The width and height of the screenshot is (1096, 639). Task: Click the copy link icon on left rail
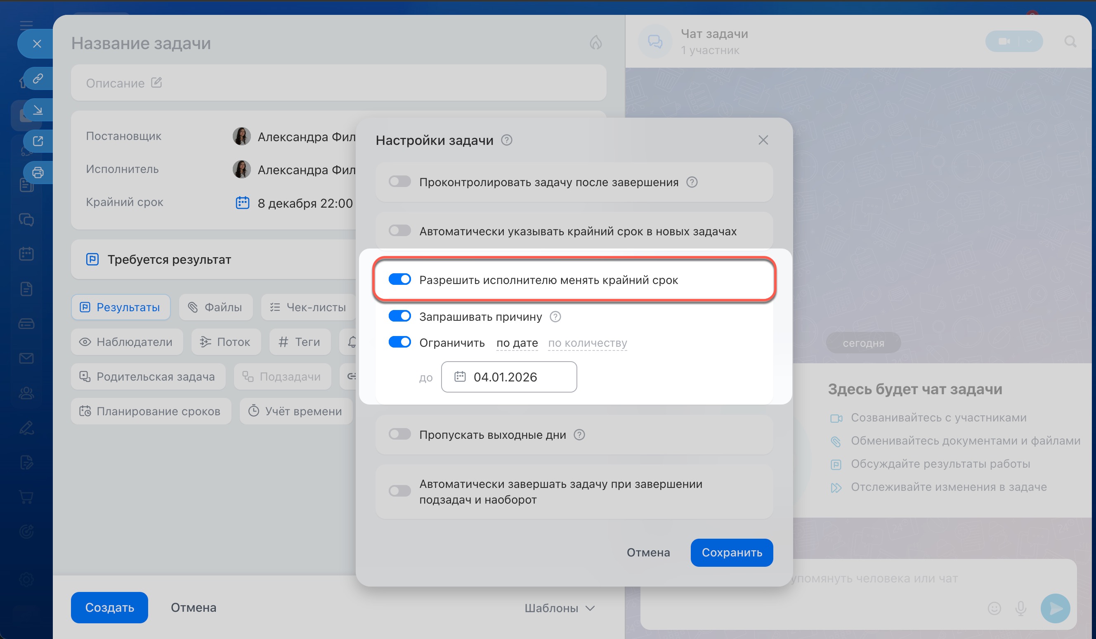click(x=38, y=79)
